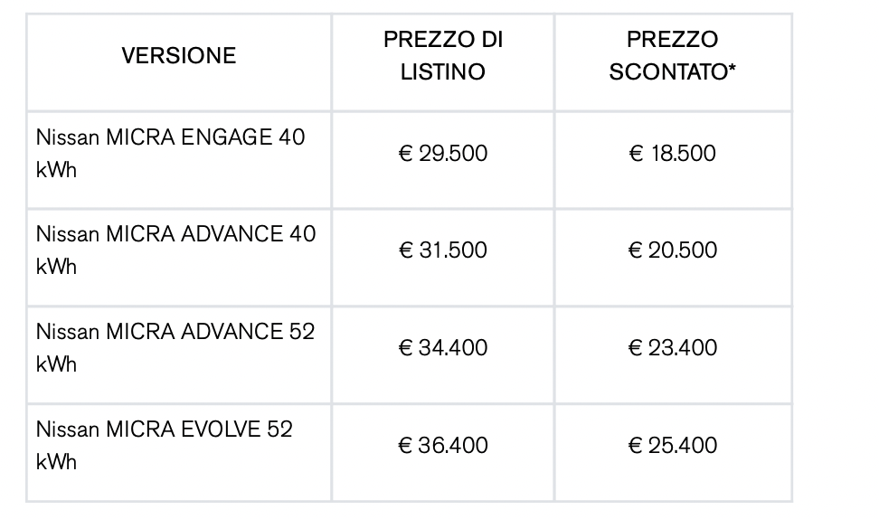Click 'kWh' below Nissan MICRA ENGAGE 40
The width and height of the screenshot is (879, 519).
[56, 170]
